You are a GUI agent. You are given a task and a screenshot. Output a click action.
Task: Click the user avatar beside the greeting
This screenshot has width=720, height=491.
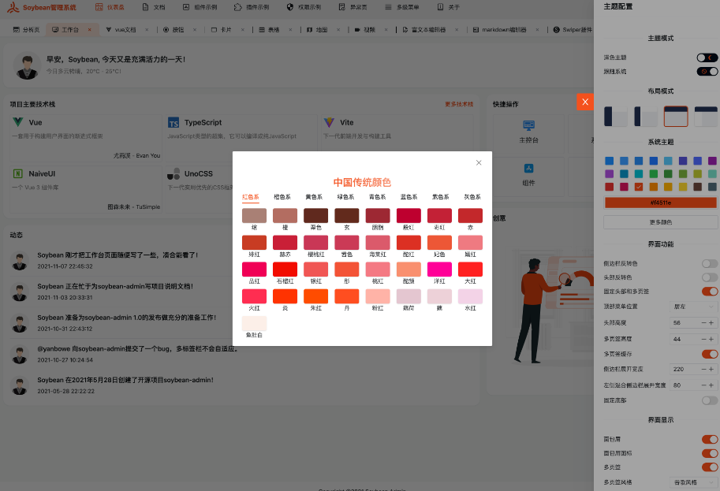(x=27, y=65)
